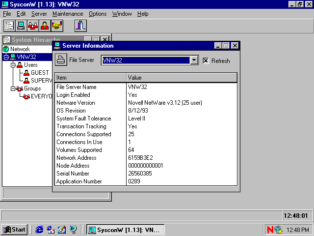Click the Show Desktop quick launch icon

[x=62, y=230]
